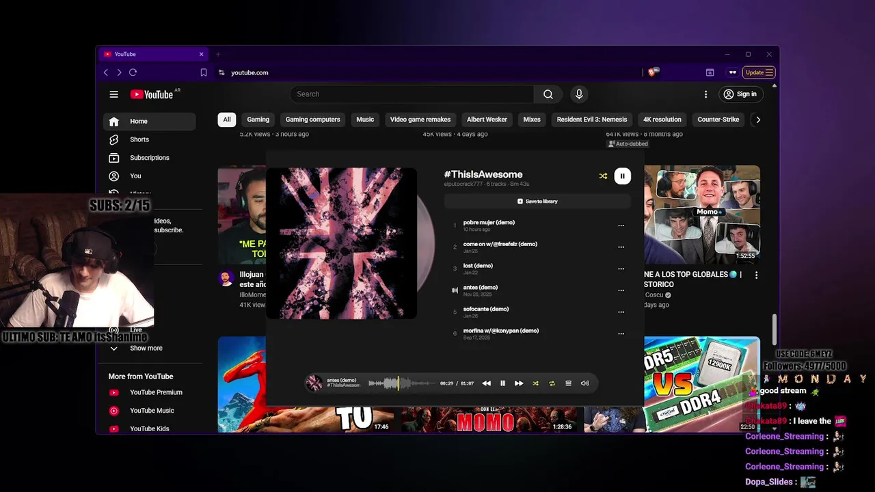The image size is (875, 492).
Task: Open the browser Update menu button
Action: [759, 72]
